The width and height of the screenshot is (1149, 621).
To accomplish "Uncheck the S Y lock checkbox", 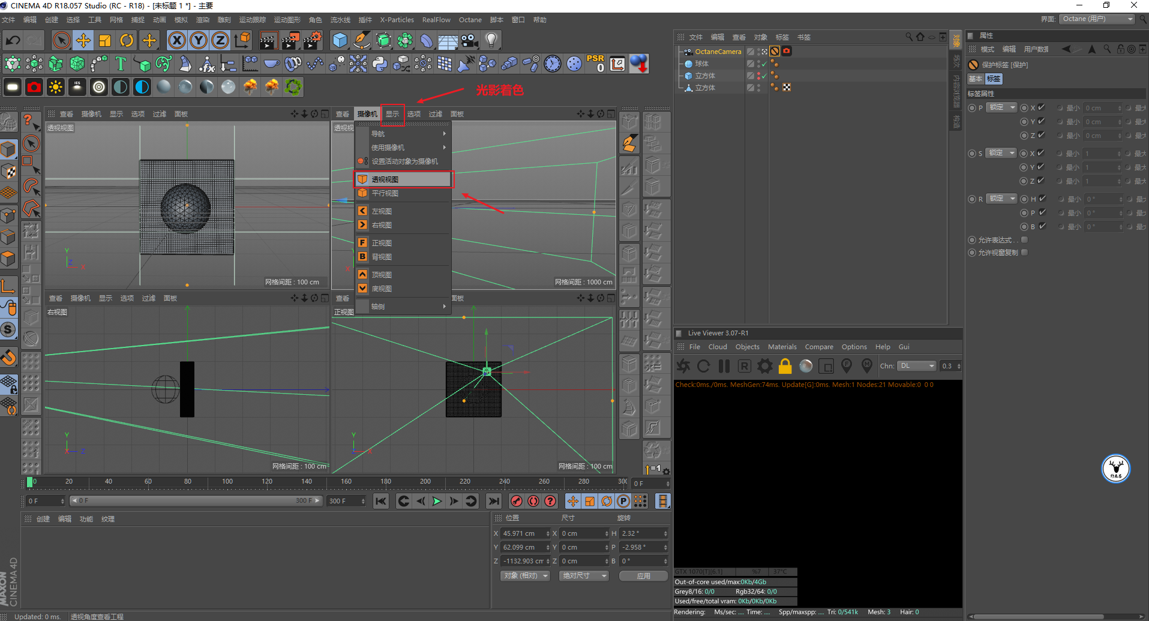I will point(1042,167).
